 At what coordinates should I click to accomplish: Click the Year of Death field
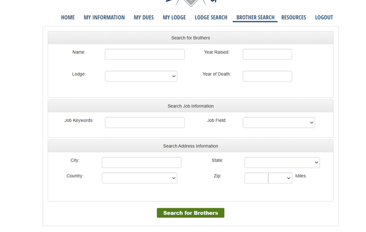[x=267, y=76]
